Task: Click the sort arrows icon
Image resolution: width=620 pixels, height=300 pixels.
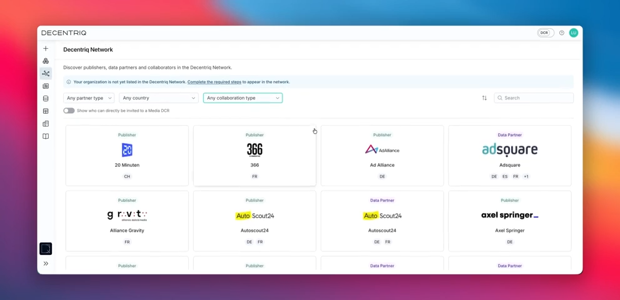Action: coord(484,98)
